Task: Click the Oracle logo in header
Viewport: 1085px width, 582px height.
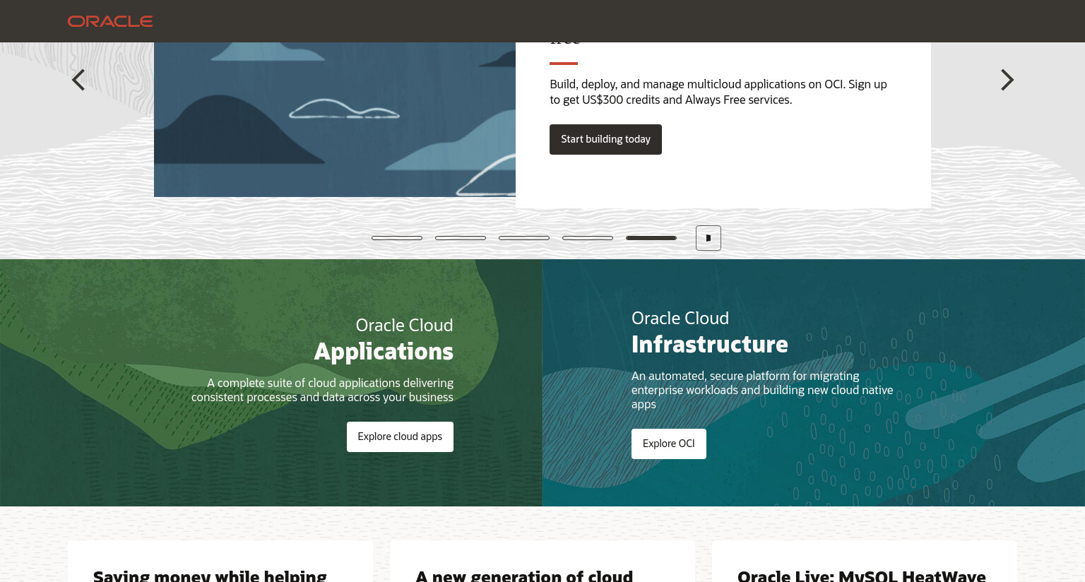Action: click(x=110, y=21)
